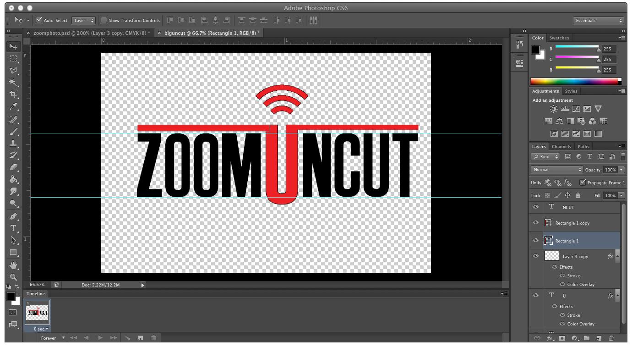This screenshot has height=347, width=632.
Task: Toggle visibility of Rectangle 1 copy layer
Action: [x=536, y=223]
